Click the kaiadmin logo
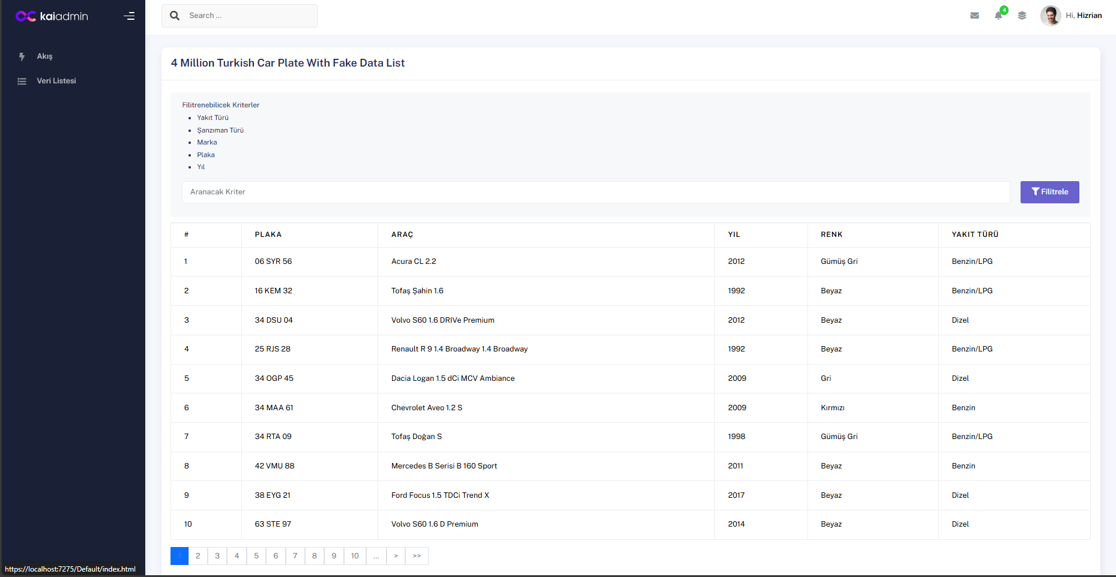The width and height of the screenshot is (1116, 577). point(52,16)
